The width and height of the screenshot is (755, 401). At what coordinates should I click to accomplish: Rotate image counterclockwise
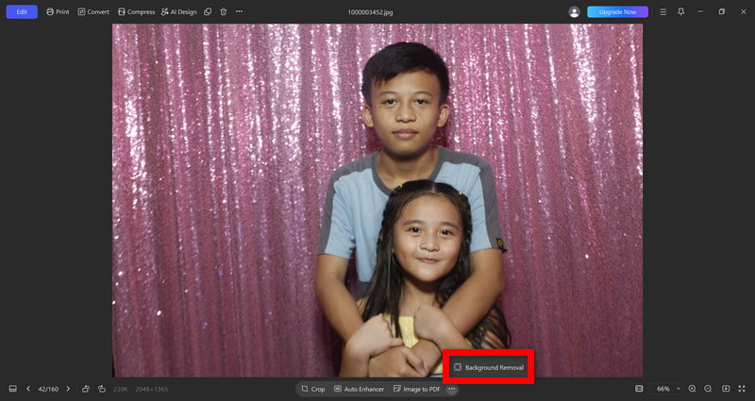click(86, 389)
